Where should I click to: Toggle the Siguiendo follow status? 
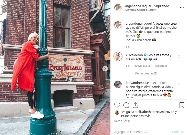click(x=162, y=6)
